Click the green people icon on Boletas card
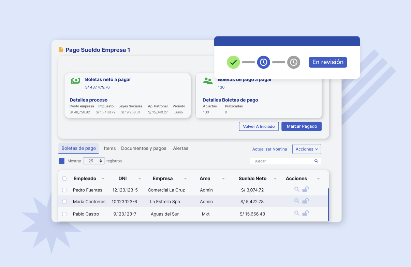The image size is (411, 267). point(208,81)
